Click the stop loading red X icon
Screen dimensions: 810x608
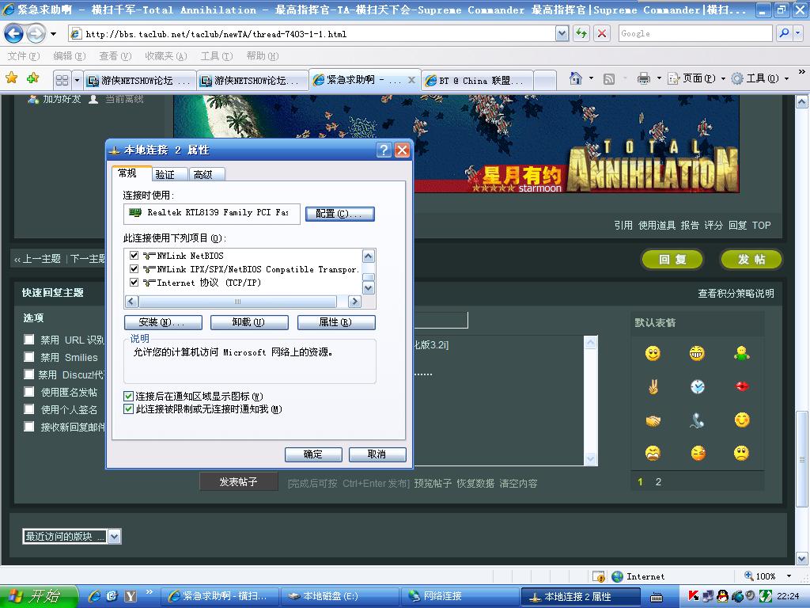tap(602, 33)
